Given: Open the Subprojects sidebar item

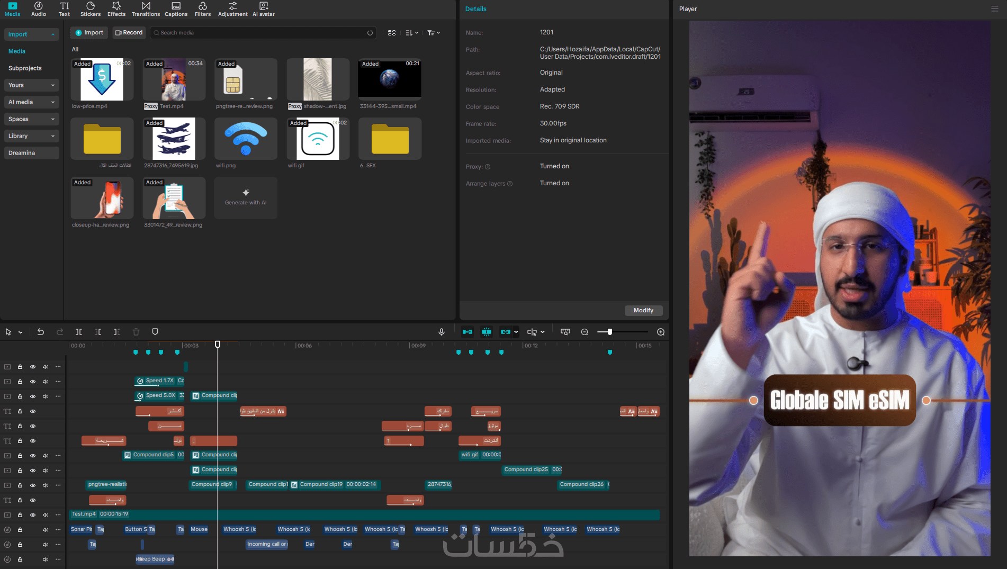Looking at the screenshot, I should [x=25, y=68].
